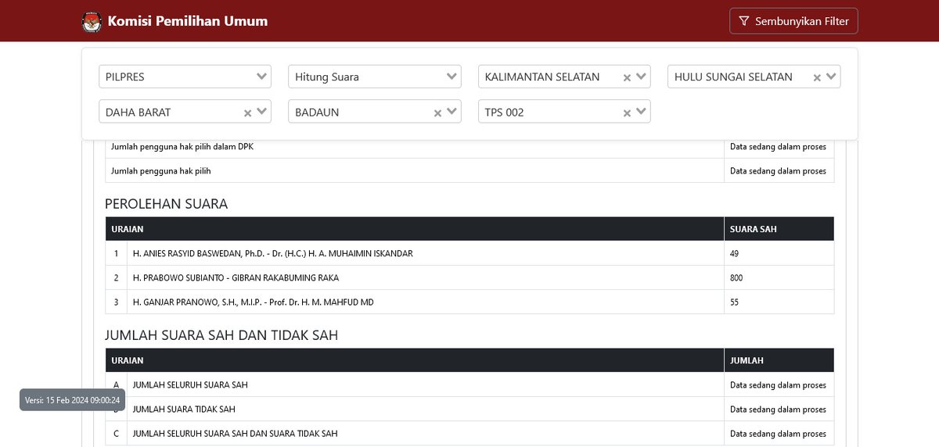Clear the DAHA BARAT district selection
This screenshot has height=447, width=939.
(x=247, y=113)
